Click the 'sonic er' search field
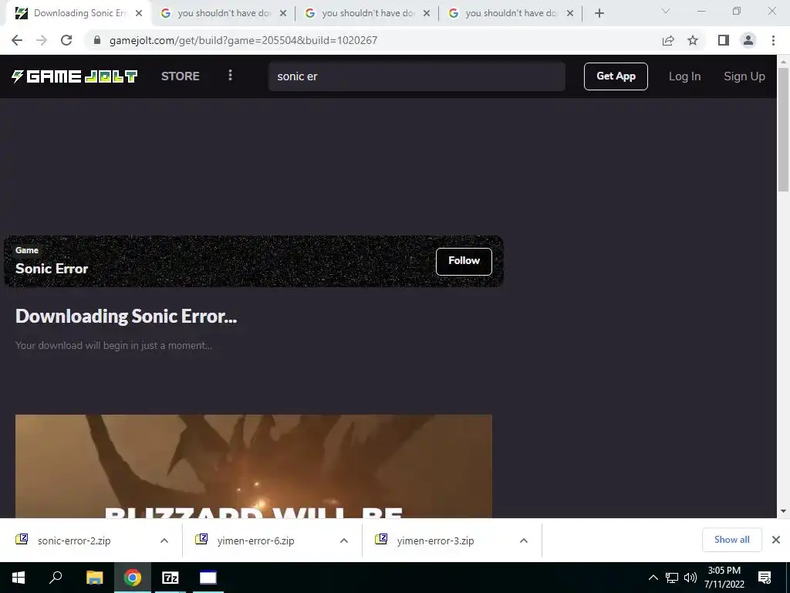The image size is (790, 593). (417, 76)
